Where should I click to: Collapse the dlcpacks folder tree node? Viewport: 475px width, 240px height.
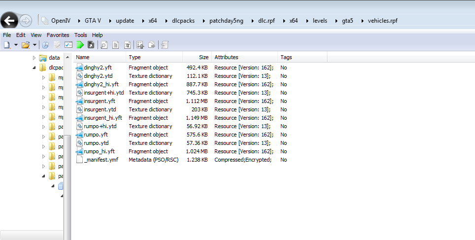click(x=34, y=68)
